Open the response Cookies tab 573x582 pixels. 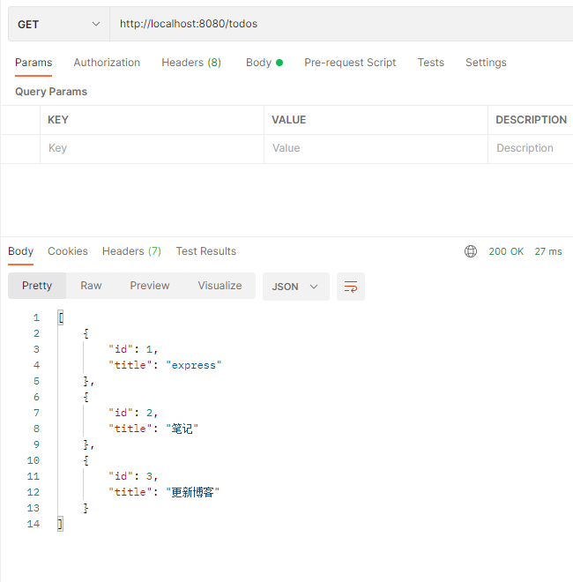pyautogui.click(x=68, y=251)
